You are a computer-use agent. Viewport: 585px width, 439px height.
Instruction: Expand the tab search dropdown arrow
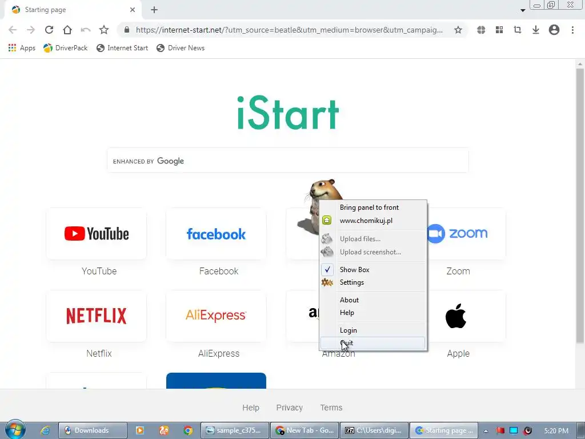click(x=523, y=10)
